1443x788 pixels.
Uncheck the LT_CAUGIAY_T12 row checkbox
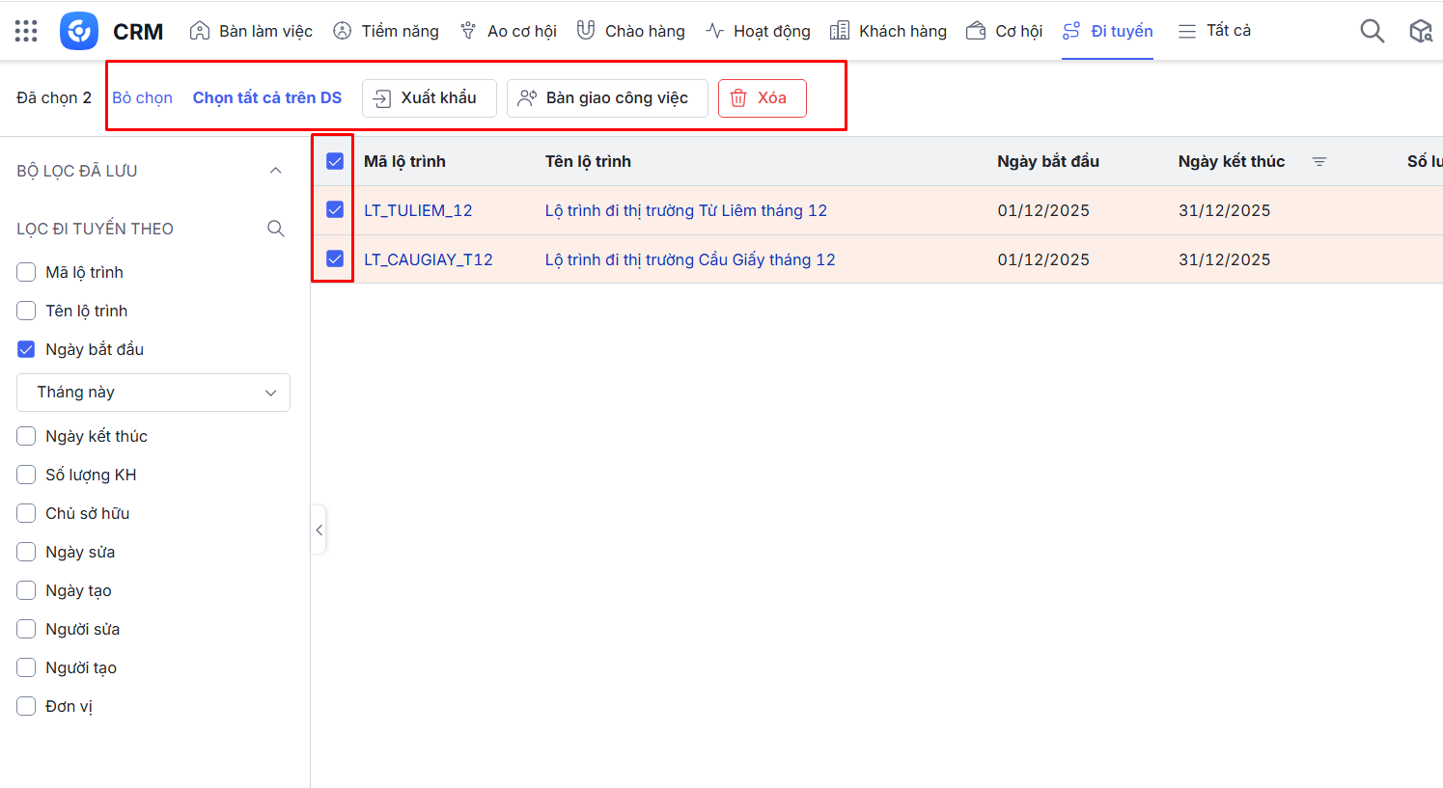[x=335, y=258]
